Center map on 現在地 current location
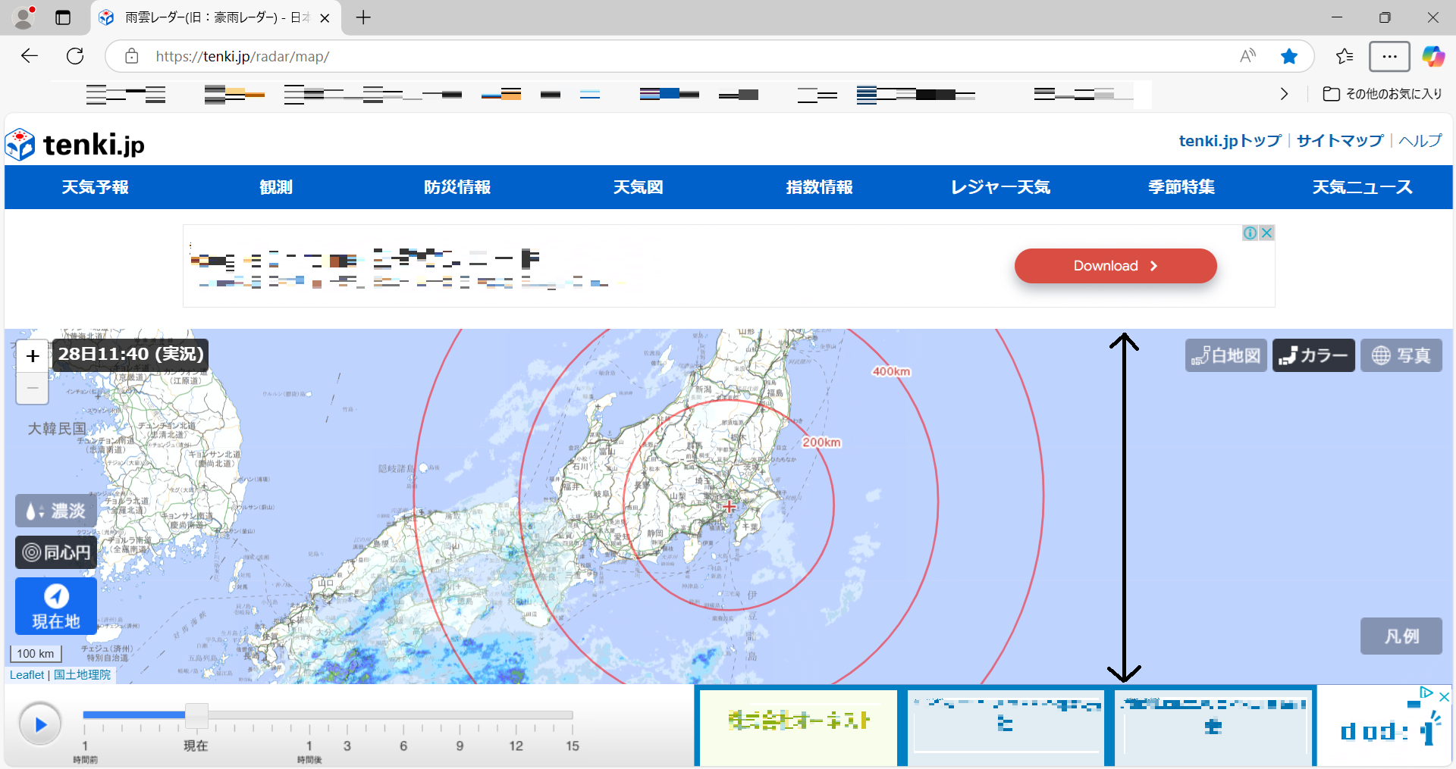1456x769 pixels. coord(56,606)
